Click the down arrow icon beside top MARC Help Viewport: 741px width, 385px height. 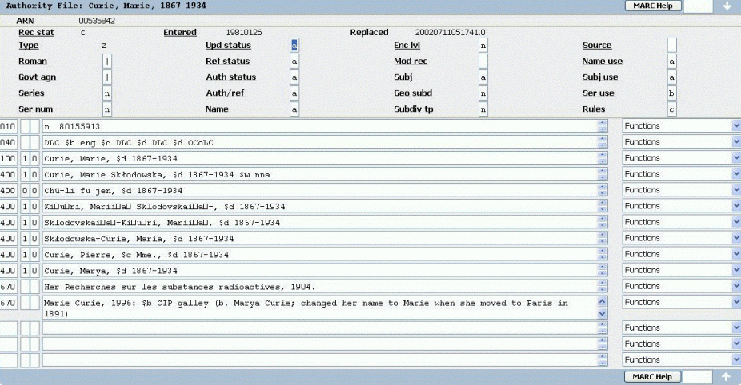[727, 6]
